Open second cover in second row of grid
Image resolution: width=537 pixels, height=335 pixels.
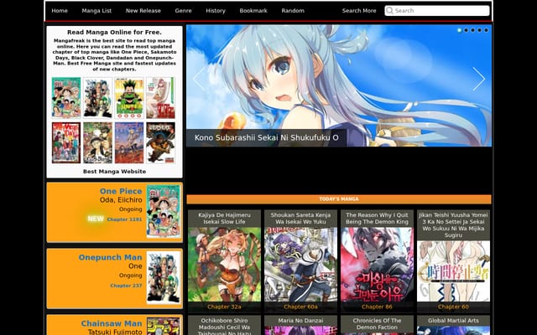[97, 143]
